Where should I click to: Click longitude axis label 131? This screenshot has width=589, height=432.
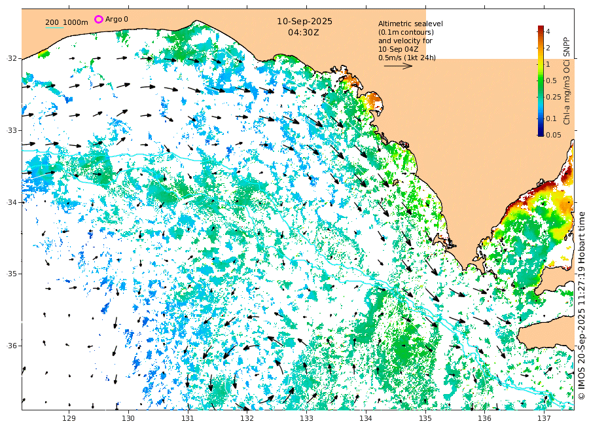(188, 418)
